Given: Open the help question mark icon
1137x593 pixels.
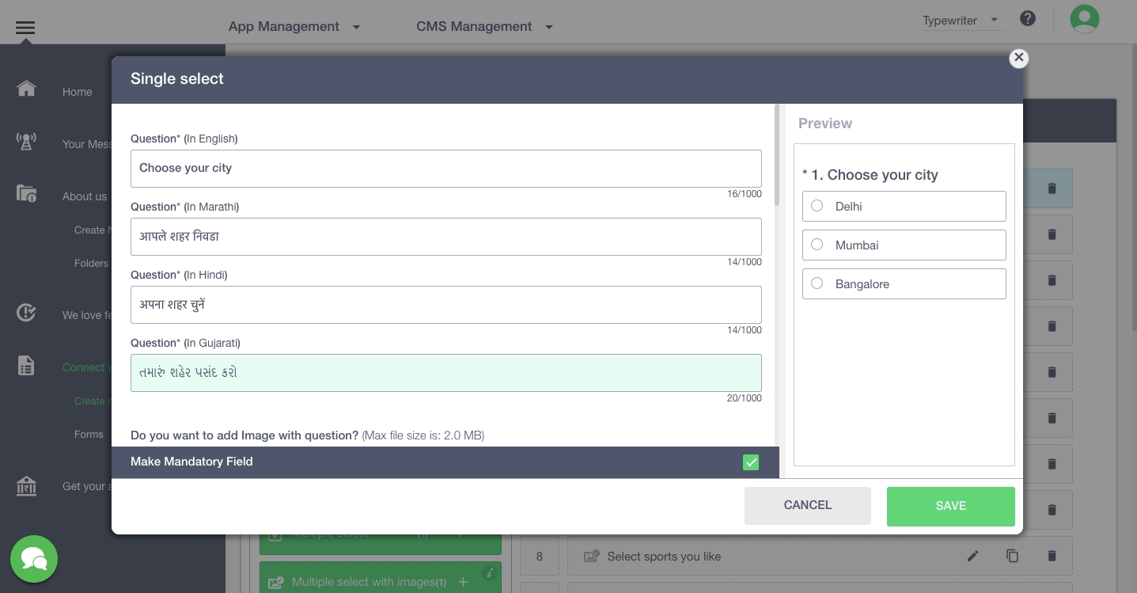Looking at the screenshot, I should pyautogui.click(x=1027, y=19).
